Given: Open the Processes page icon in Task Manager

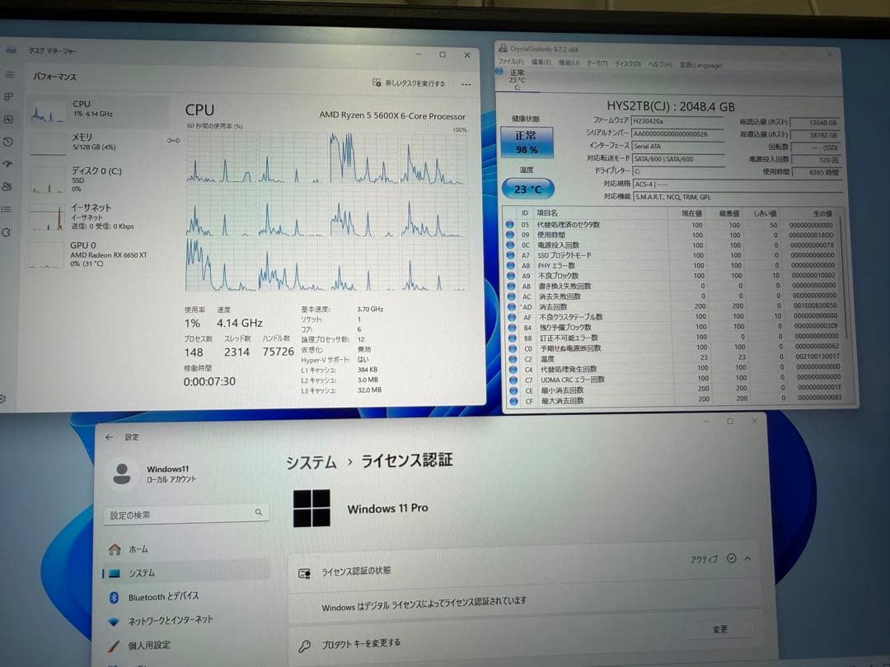Looking at the screenshot, I should pos(8,97).
